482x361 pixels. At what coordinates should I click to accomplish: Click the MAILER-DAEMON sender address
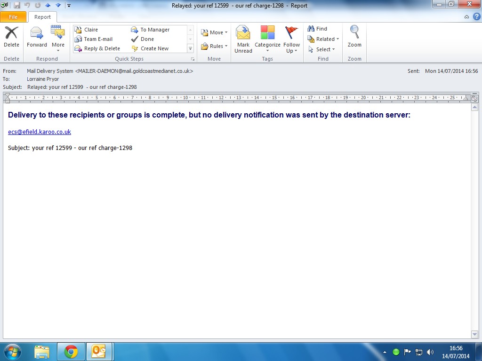(134, 71)
